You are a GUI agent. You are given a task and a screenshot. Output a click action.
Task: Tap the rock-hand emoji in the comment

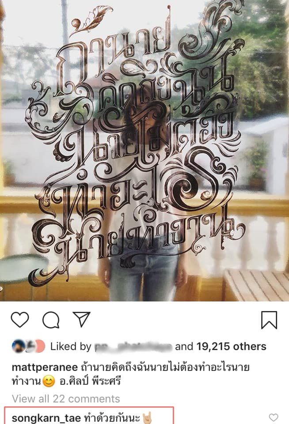point(147,418)
